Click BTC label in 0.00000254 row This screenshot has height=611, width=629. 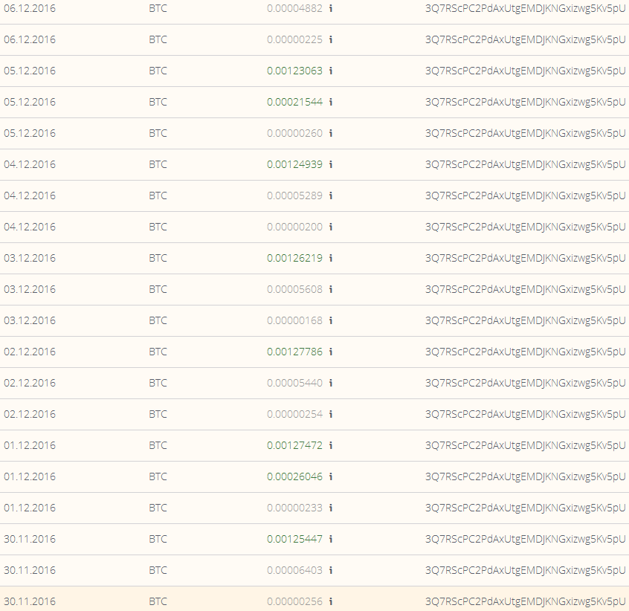158,414
